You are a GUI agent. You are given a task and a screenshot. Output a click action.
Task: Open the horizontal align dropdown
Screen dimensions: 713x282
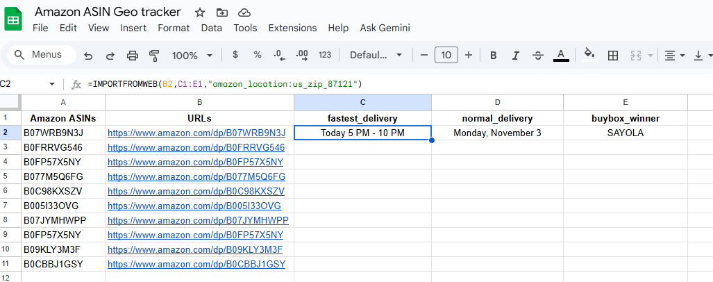tap(673, 56)
